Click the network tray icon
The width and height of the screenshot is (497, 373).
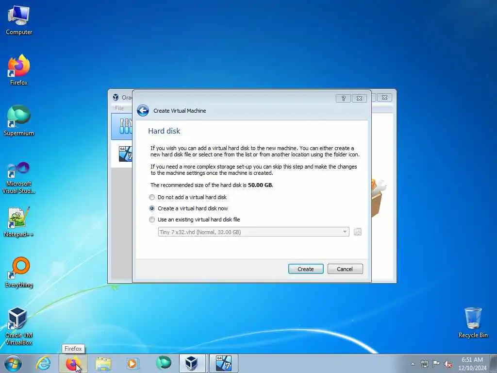point(424,364)
